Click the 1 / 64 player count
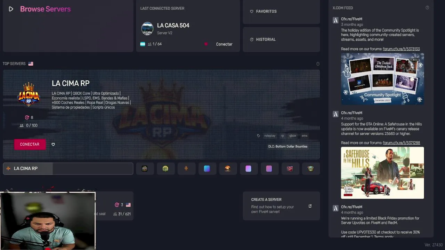The image size is (445, 250). point(155,44)
